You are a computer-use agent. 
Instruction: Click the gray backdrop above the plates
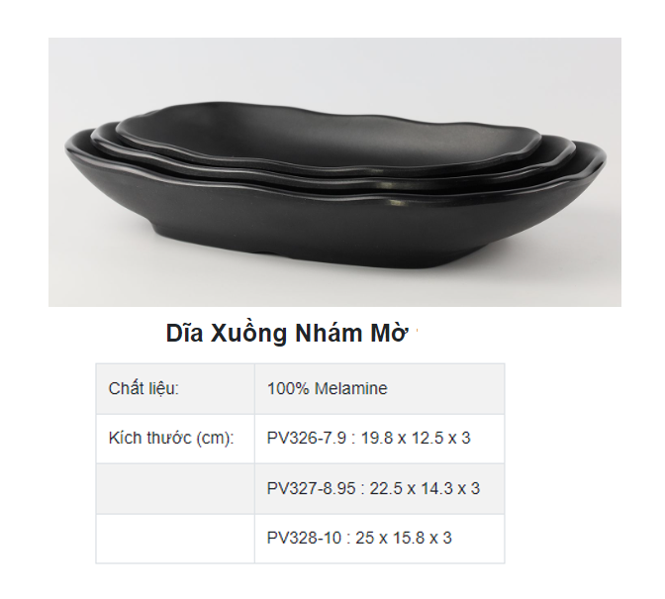point(334,69)
